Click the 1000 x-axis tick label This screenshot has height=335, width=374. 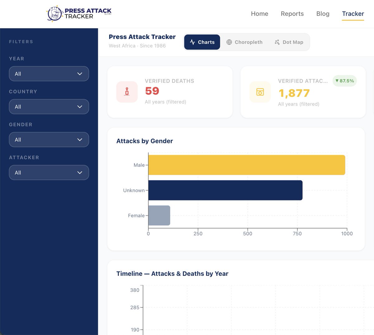[x=347, y=234]
